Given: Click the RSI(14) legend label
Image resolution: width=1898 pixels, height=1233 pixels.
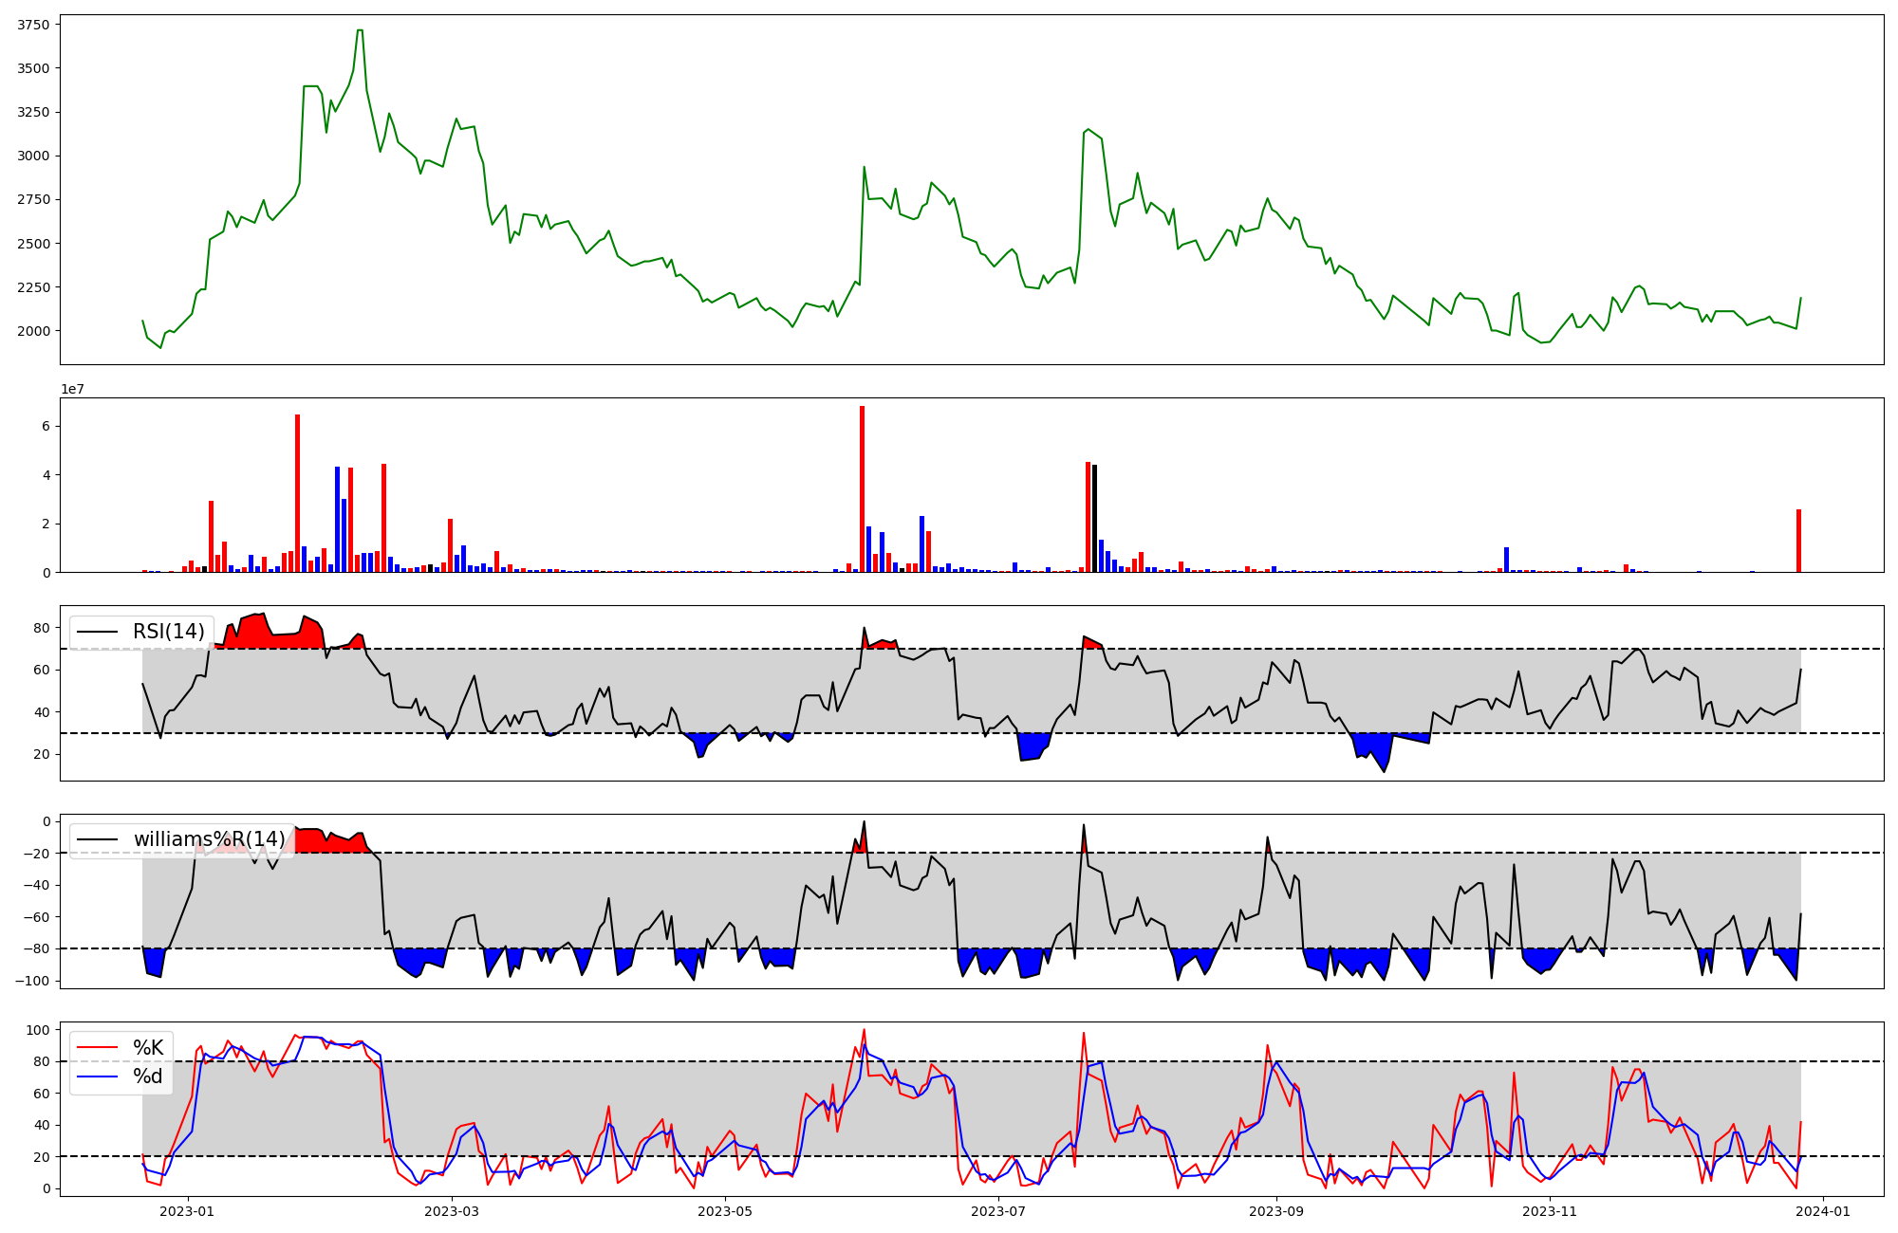Looking at the screenshot, I should pyautogui.click(x=168, y=632).
